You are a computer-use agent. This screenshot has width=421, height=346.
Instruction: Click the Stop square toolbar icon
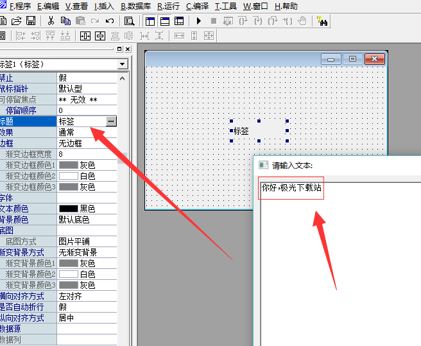click(x=214, y=21)
